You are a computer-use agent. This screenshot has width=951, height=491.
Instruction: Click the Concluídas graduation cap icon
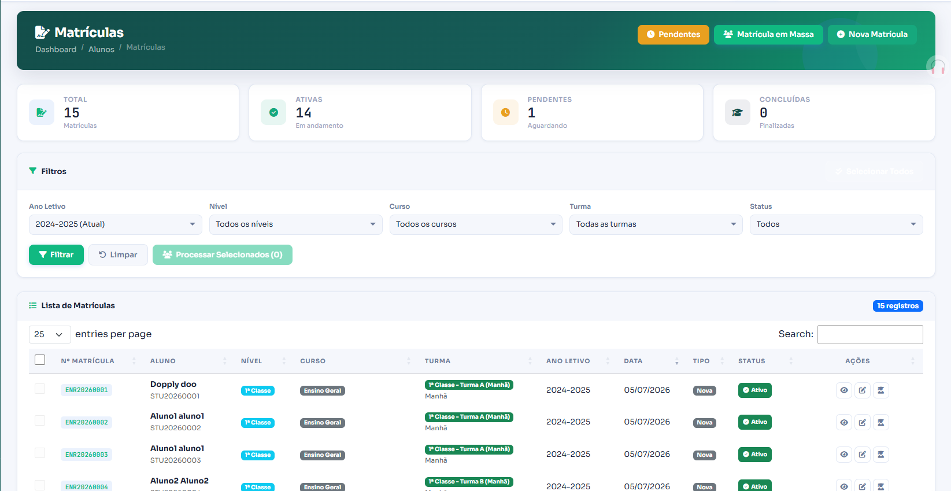coord(737,112)
